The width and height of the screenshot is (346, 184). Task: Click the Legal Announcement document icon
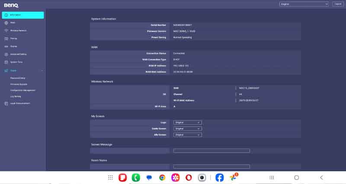click(6, 103)
